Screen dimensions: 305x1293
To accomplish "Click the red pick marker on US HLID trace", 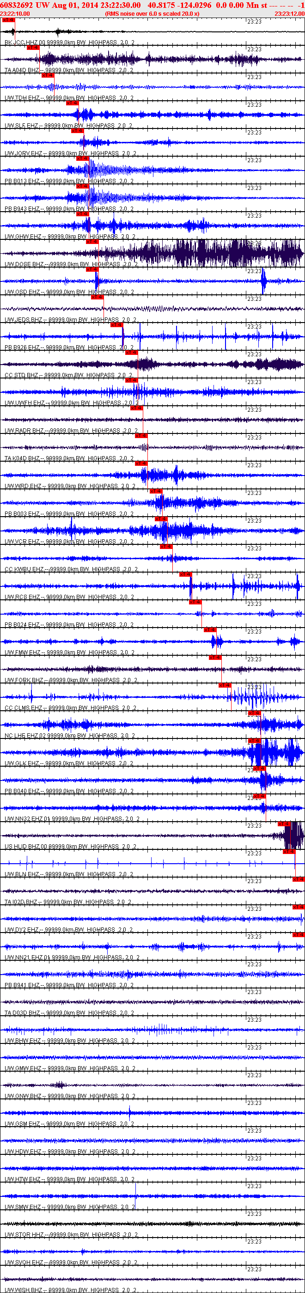I will pos(284,823).
